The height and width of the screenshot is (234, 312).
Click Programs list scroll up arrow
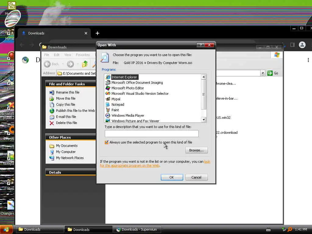[x=204, y=77]
